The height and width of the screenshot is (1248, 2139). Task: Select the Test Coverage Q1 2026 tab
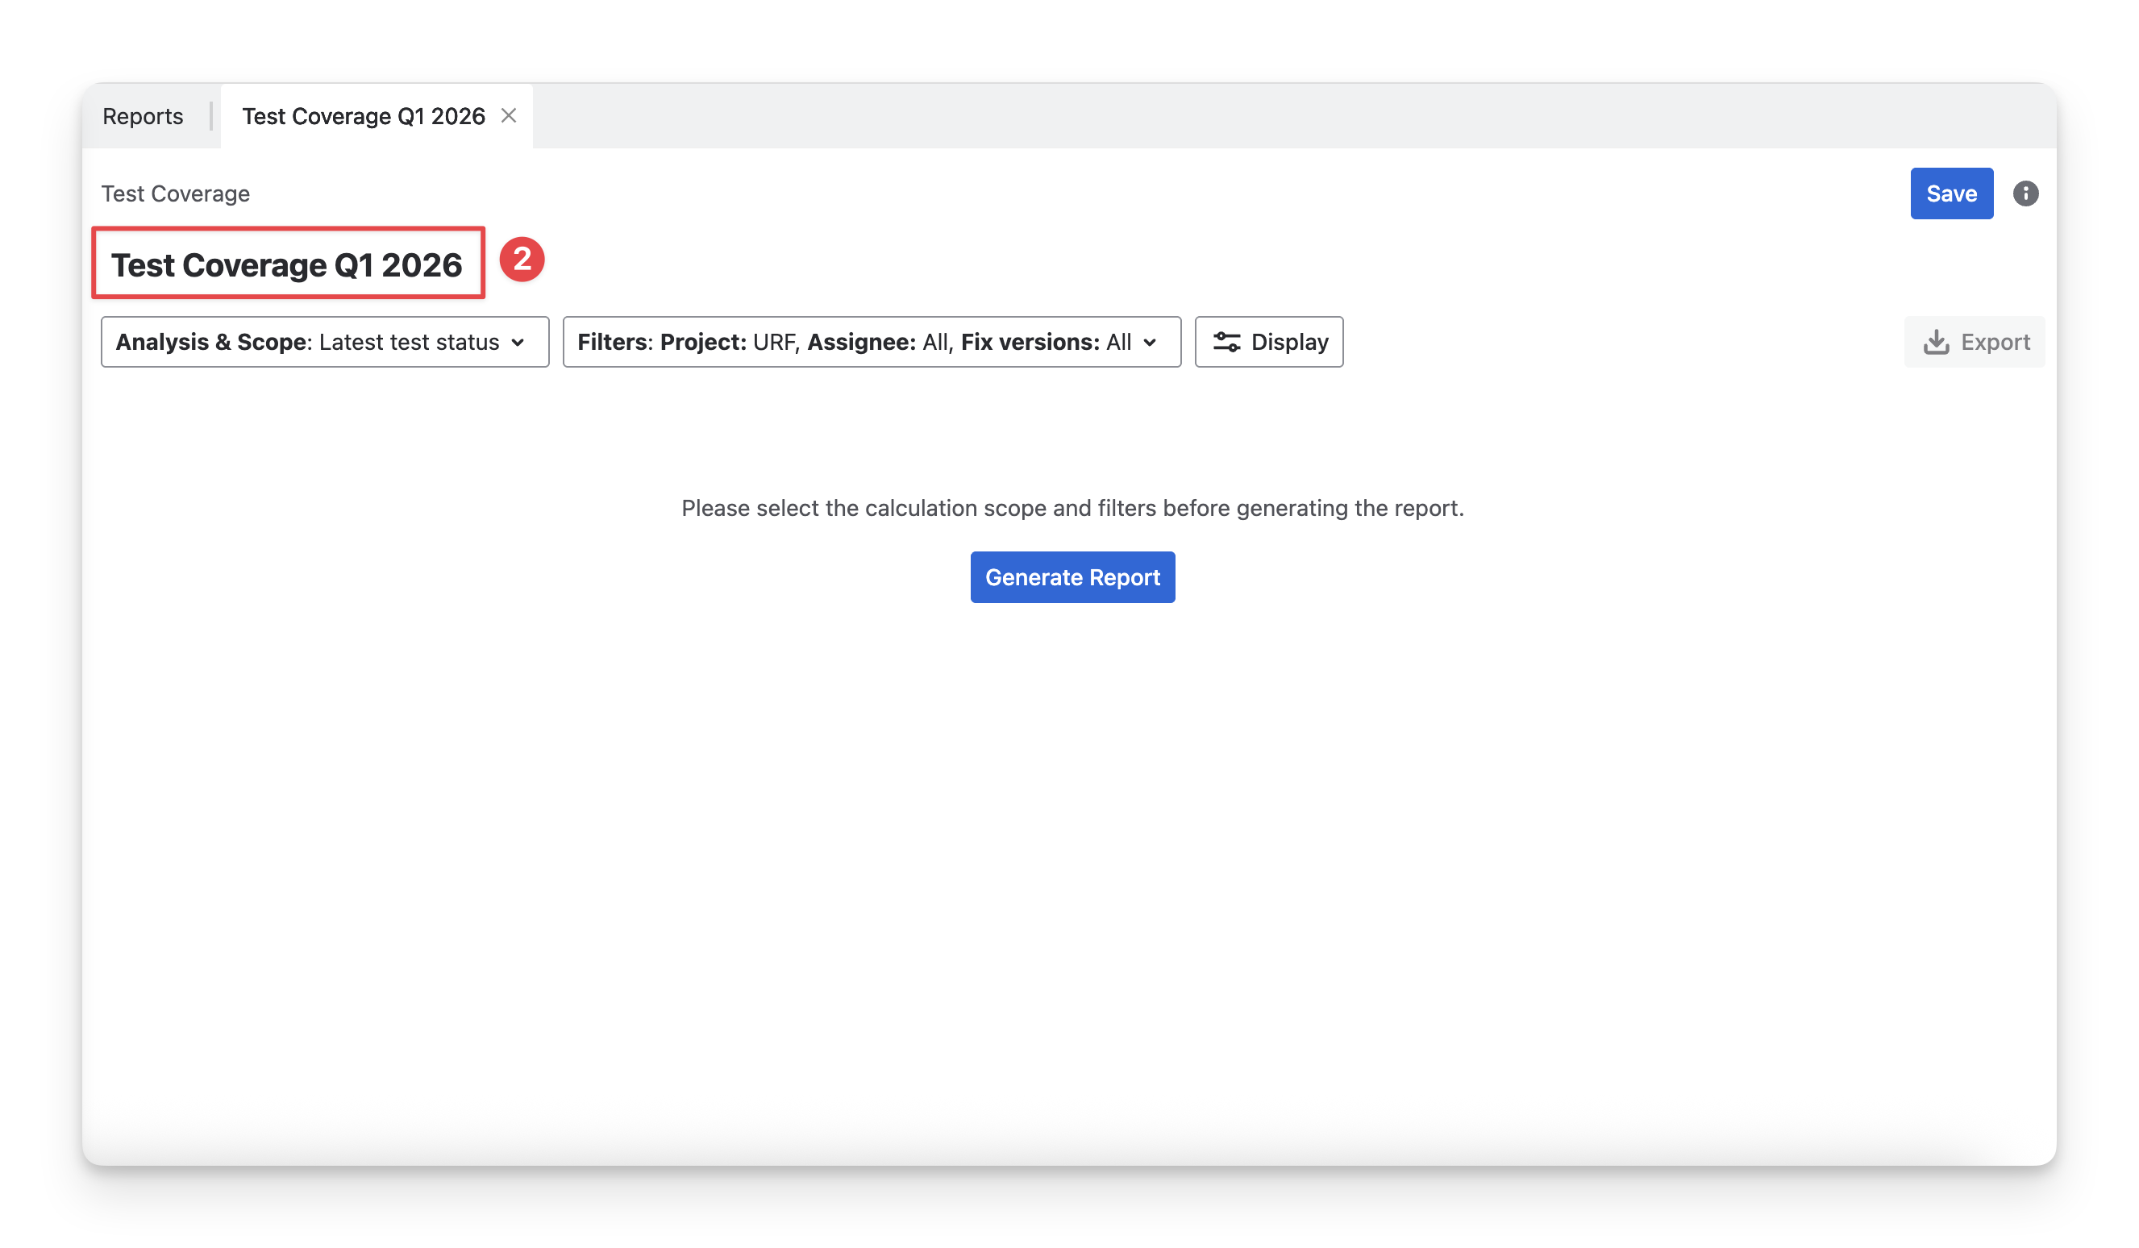click(x=364, y=116)
